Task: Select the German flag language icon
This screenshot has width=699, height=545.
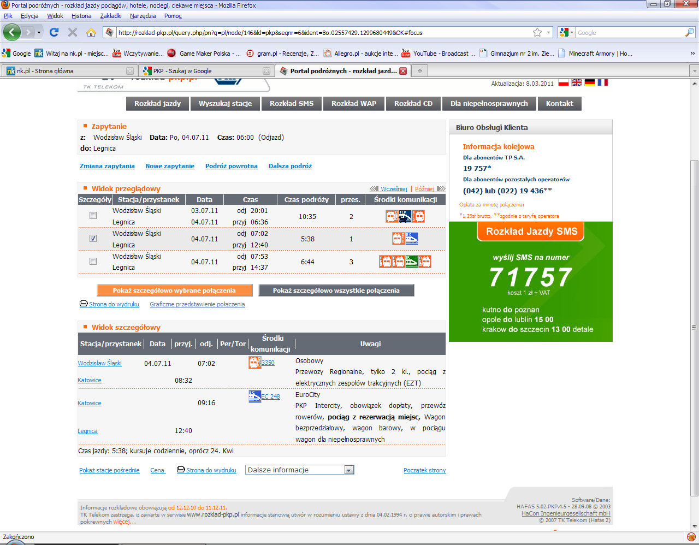Action: click(590, 82)
